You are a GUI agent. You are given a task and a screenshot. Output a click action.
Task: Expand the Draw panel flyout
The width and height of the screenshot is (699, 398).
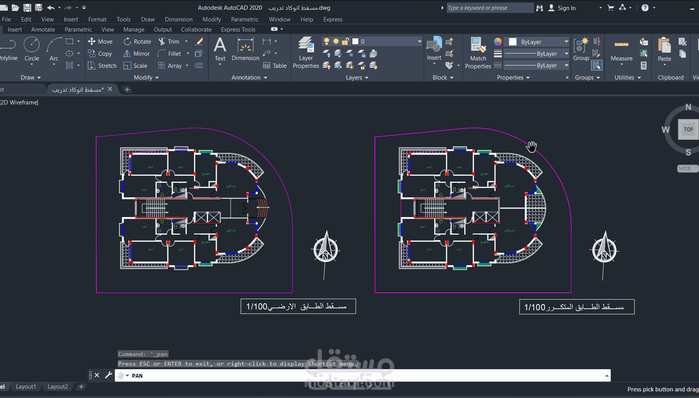click(x=31, y=78)
